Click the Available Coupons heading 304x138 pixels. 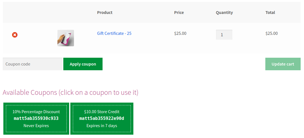coord(70,93)
